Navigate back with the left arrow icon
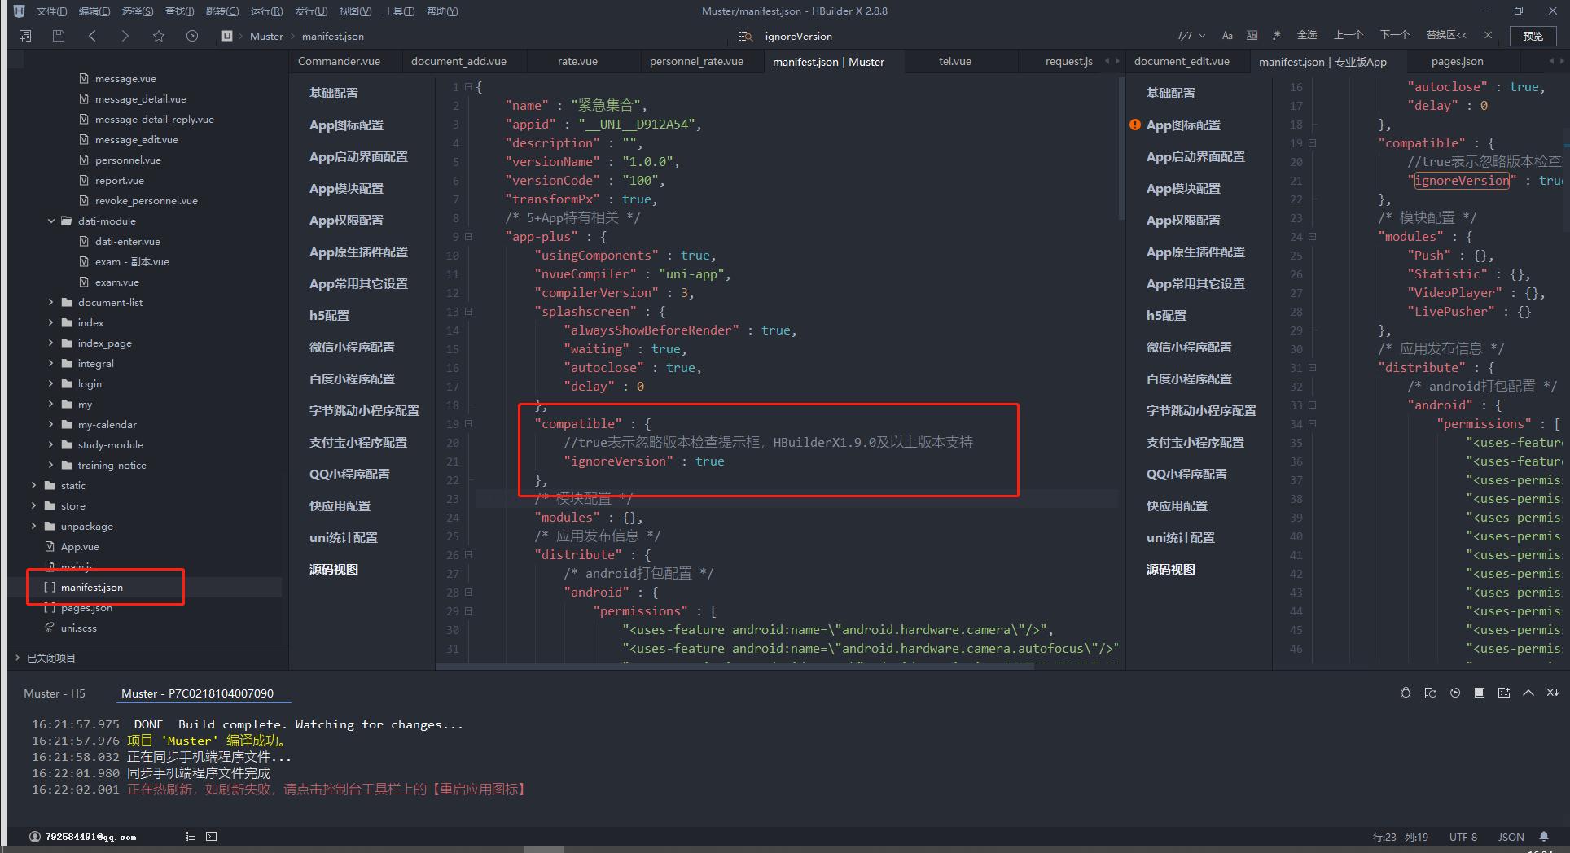 coord(92,36)
